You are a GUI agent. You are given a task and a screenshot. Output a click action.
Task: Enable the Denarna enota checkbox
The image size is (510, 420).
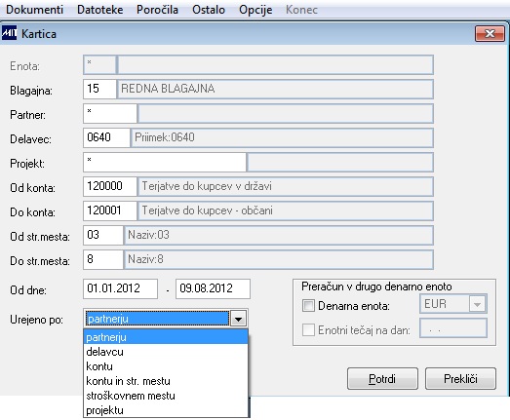click(x=308, y=306)
